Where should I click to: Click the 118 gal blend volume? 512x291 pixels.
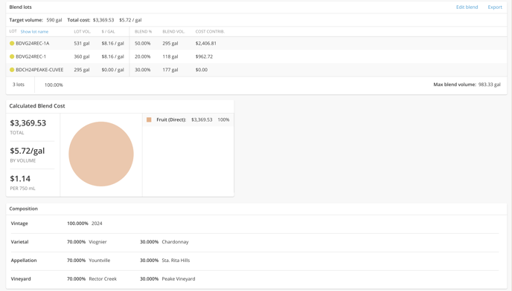pos(170,56)
